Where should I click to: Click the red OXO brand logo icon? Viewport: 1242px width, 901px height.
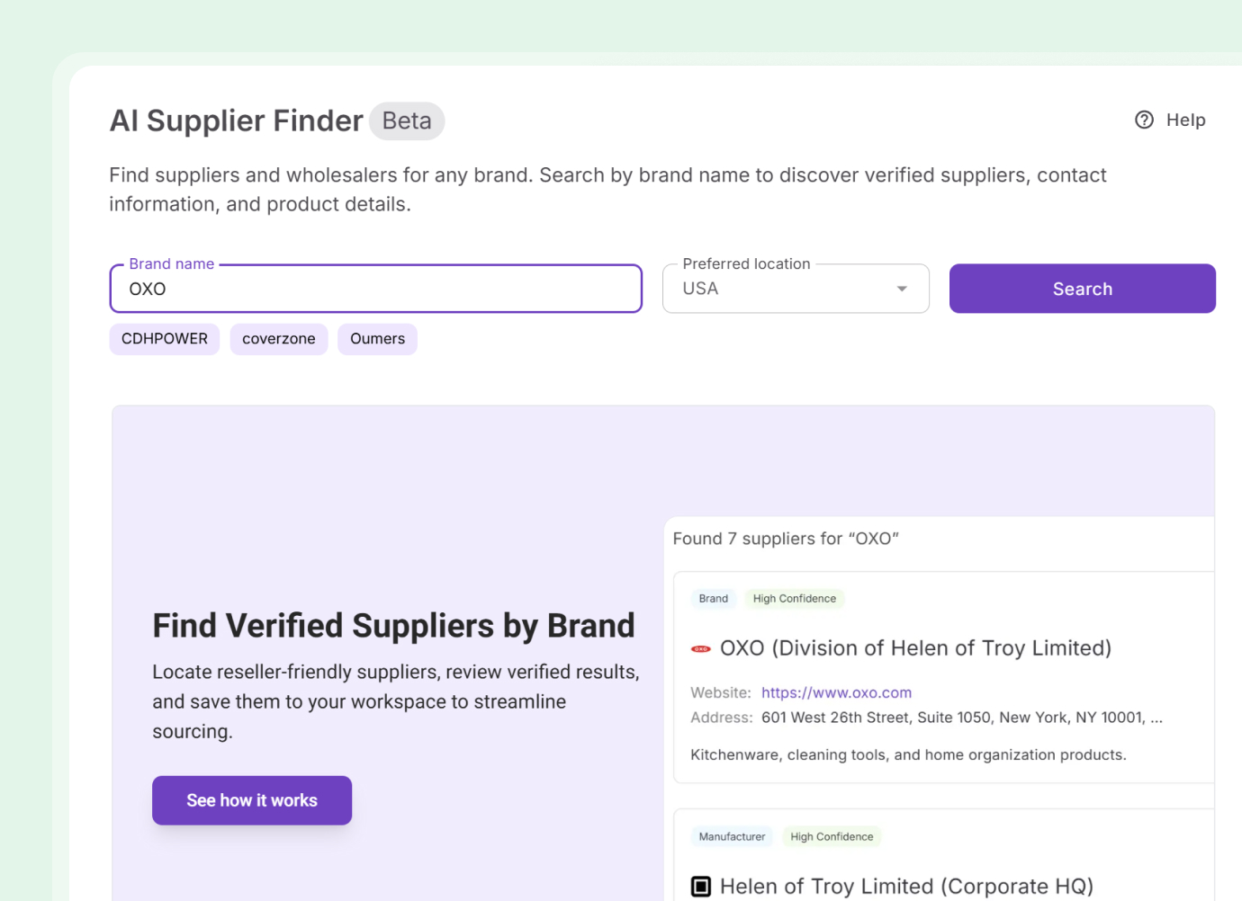tap(701, 648)
